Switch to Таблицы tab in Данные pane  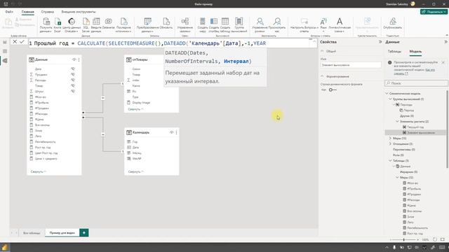pyautogui.click(x=394, y=51)
